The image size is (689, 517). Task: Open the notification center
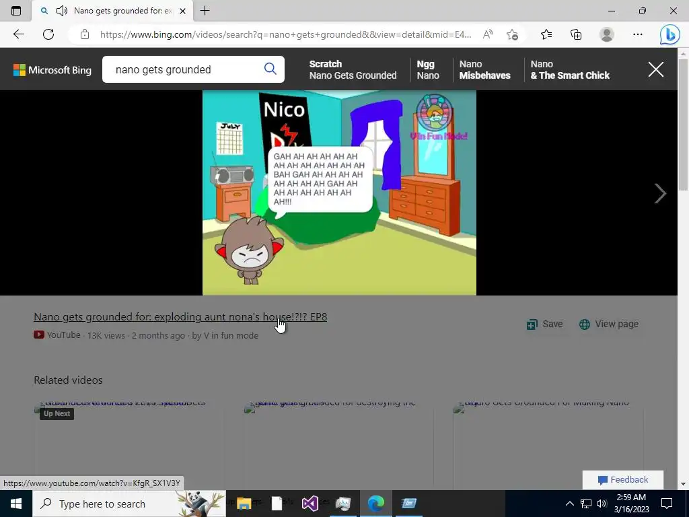667,504
